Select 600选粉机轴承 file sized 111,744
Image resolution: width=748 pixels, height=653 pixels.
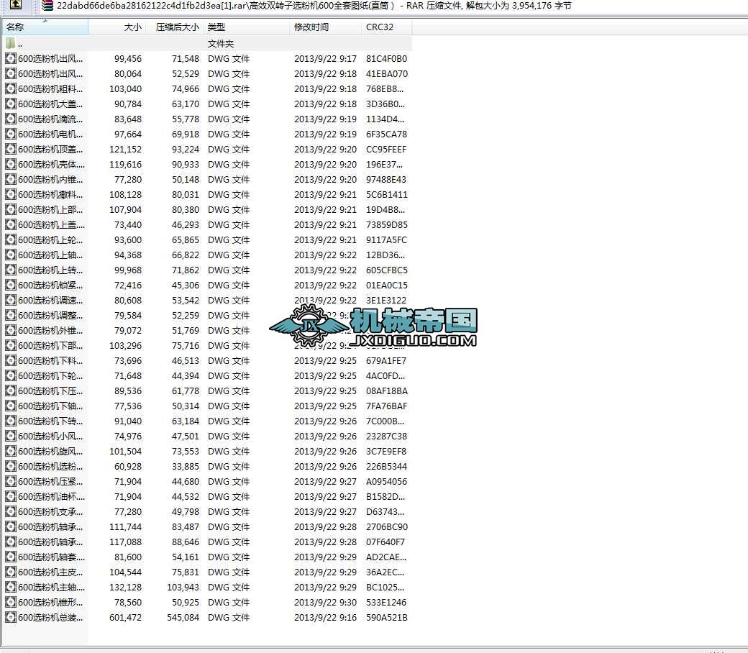point(50,527)
